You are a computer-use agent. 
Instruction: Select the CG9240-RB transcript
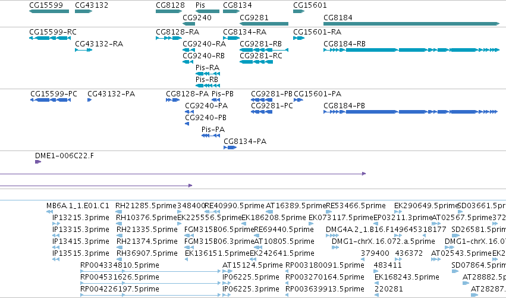coord(188,62)
